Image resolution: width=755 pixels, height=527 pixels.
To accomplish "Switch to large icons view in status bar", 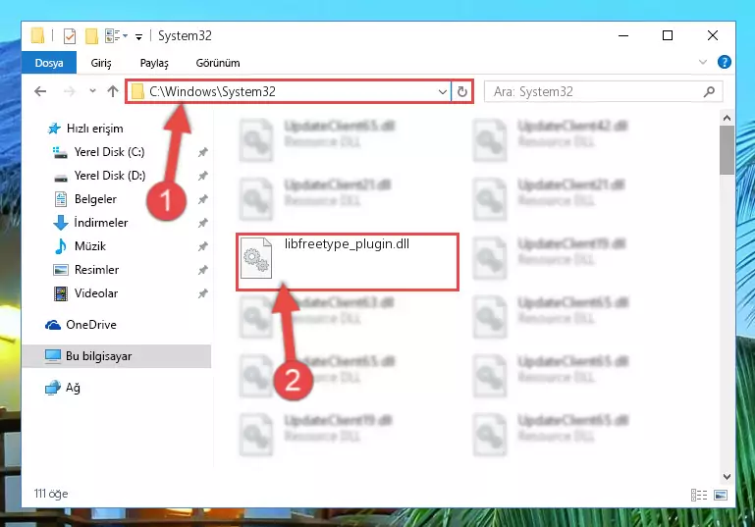I will click(721, 495).
